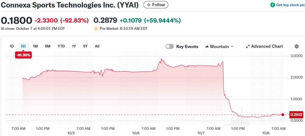The width and height of the screenshot is (305, 136).
Task: Click the red current price marker dot
Action: 283,115
